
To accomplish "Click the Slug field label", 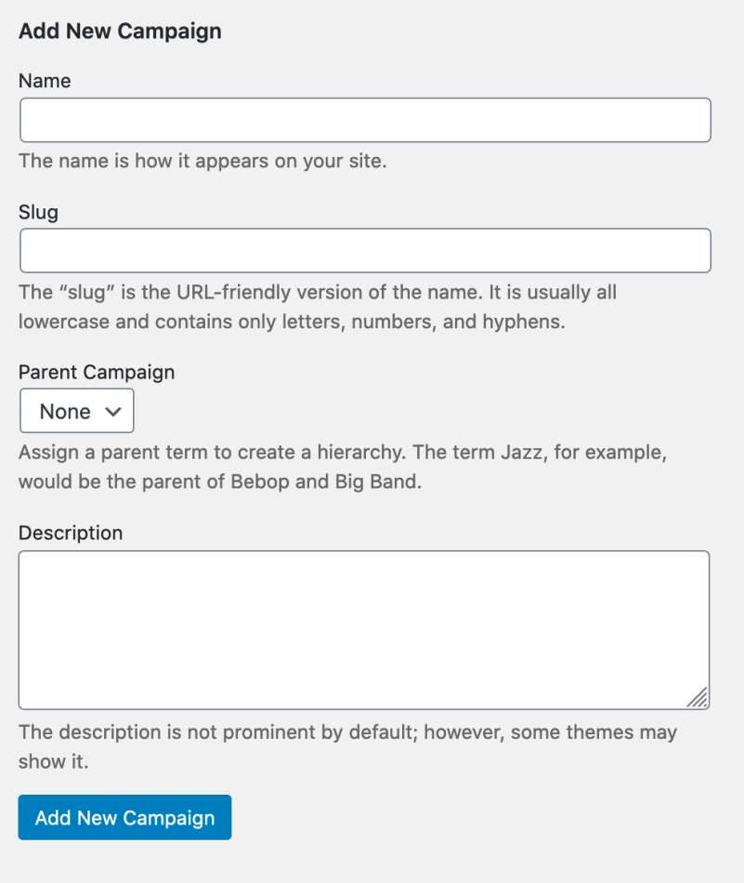I will pos(37,212).
